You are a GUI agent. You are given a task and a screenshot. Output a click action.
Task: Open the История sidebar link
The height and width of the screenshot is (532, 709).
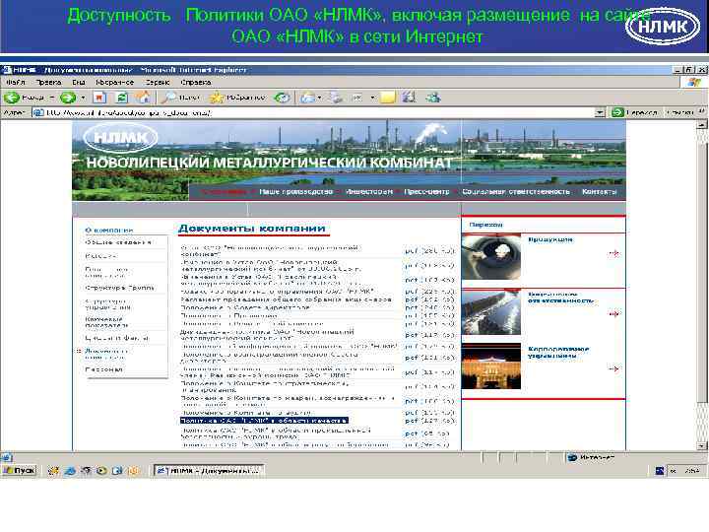[100, 256]
